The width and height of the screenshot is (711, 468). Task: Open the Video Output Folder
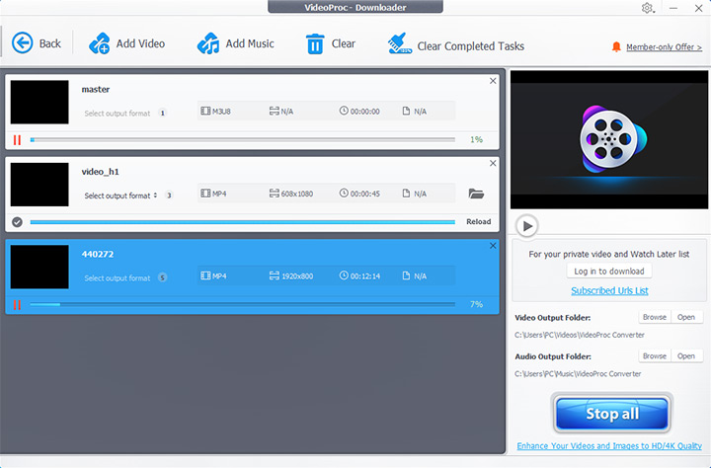[x=686, y=317]
